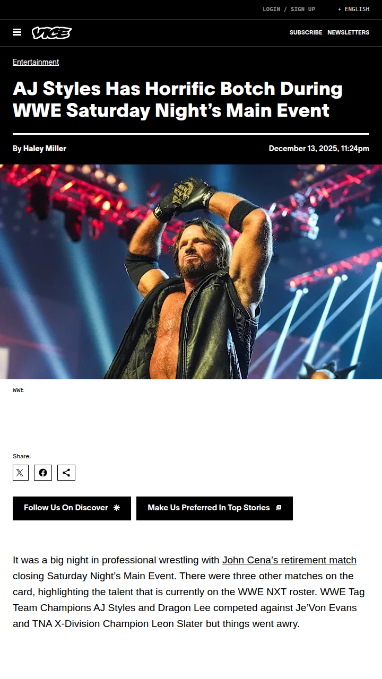Open SUBSCRIBE in the header
The width and height of the screenshot is (382, 679).
point(306,32)
